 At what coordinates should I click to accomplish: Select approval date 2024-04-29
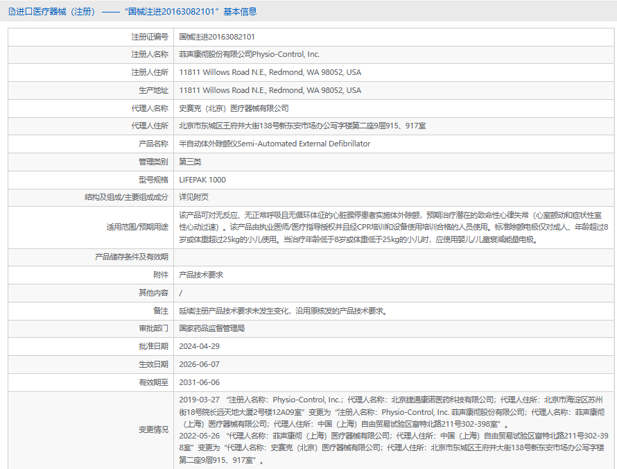coord(199,346)
